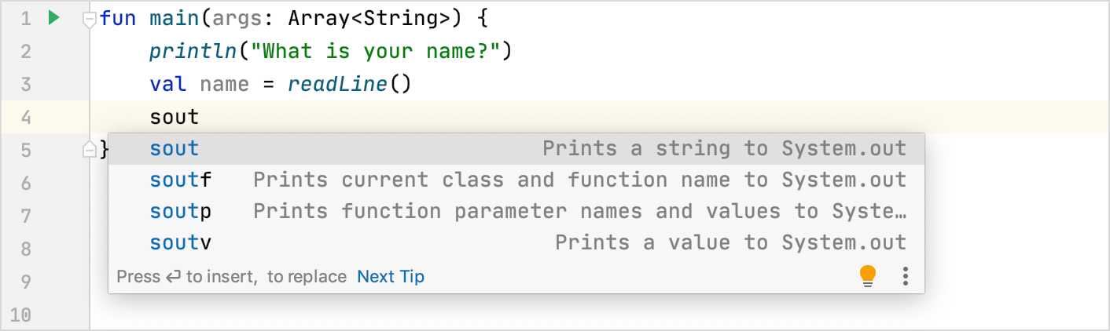Image resolution: width=1110 pixels, height=331 pixels.
Task: Click the yellow lightbulb icon in popup
Action: click(868, 275)
